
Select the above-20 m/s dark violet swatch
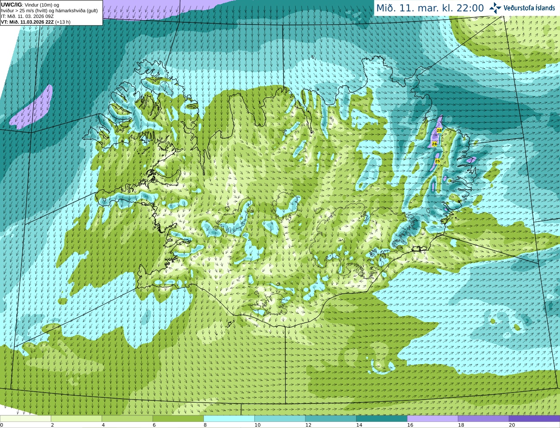[x=534, y=418]
